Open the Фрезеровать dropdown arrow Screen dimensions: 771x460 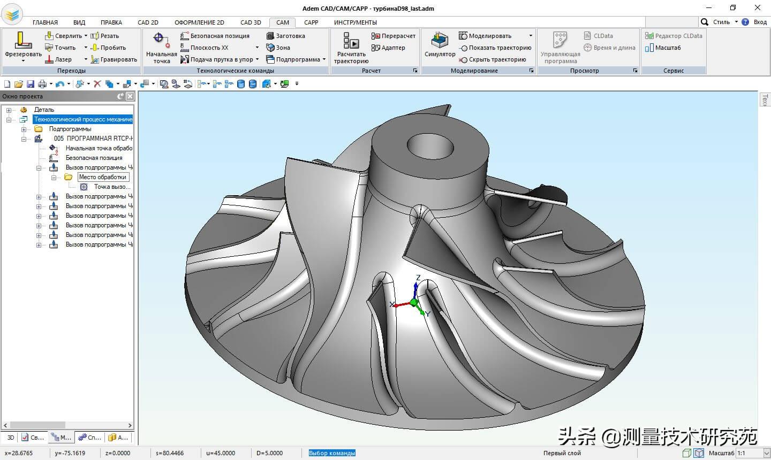point(23,61)
